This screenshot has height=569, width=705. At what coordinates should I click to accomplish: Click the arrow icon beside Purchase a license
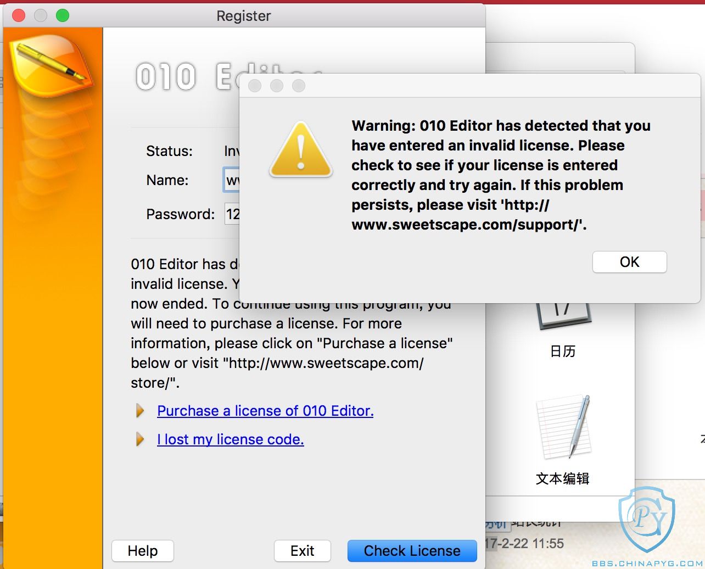click(140, 411)
